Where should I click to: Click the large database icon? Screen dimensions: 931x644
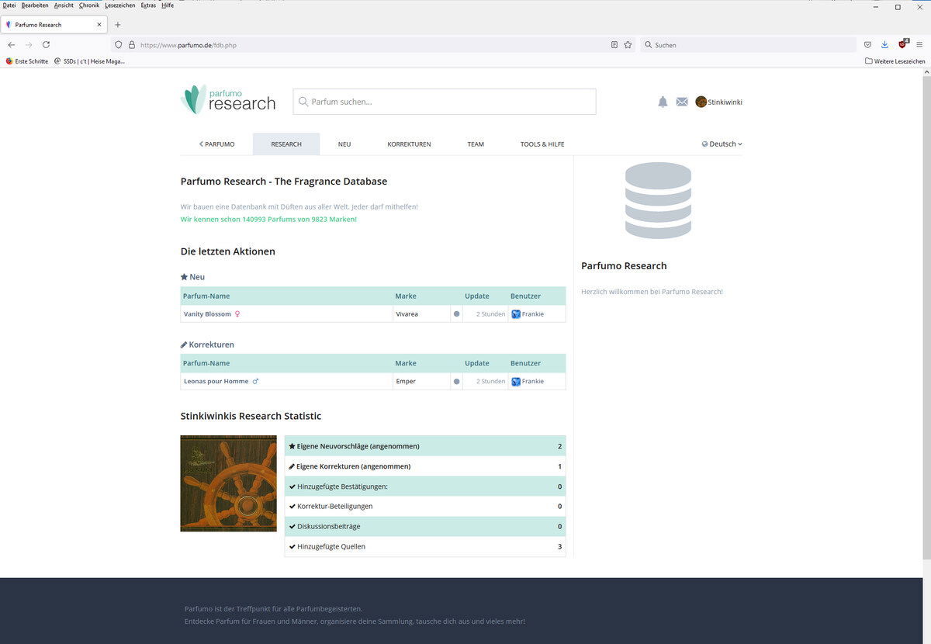coord(658,200)
